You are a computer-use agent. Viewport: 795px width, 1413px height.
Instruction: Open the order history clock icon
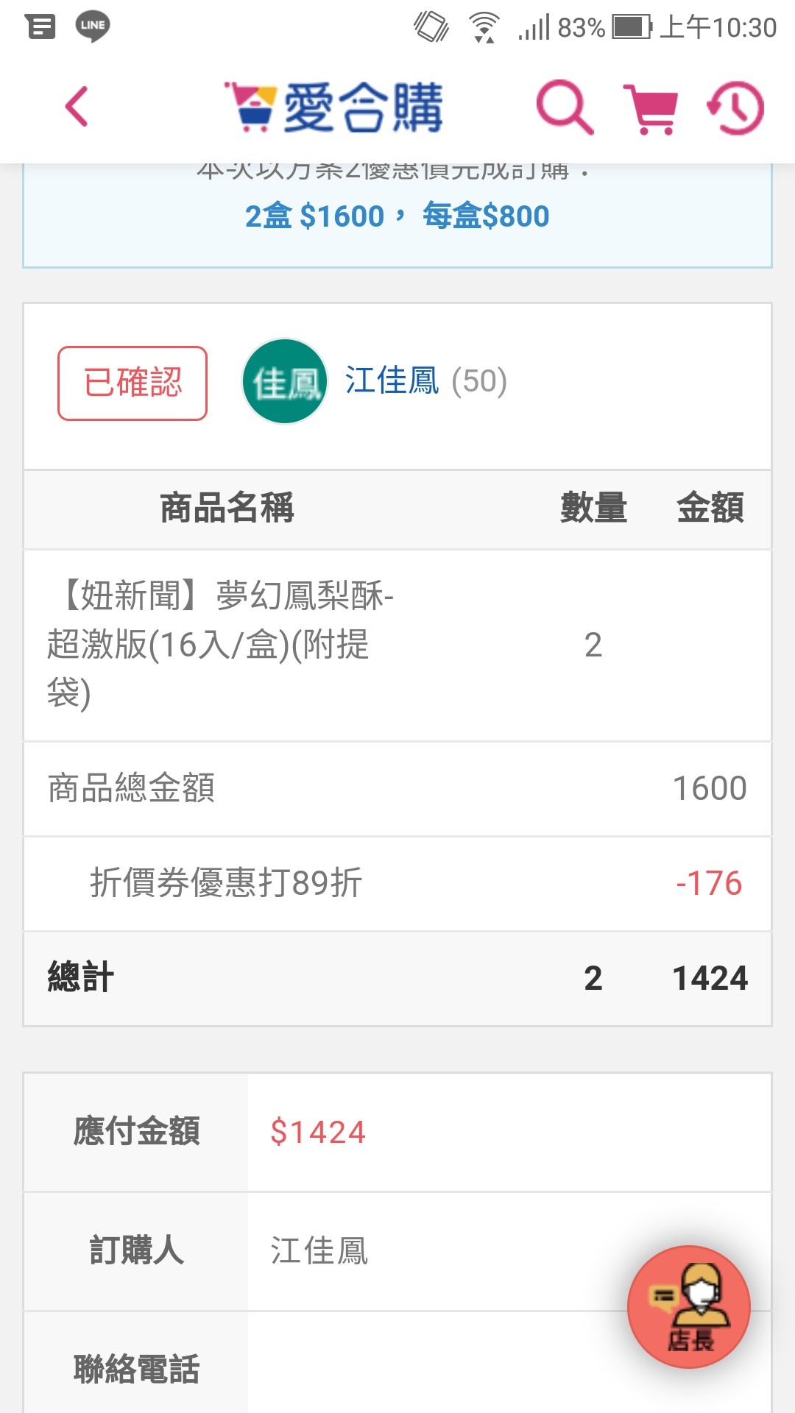[735, 108]
